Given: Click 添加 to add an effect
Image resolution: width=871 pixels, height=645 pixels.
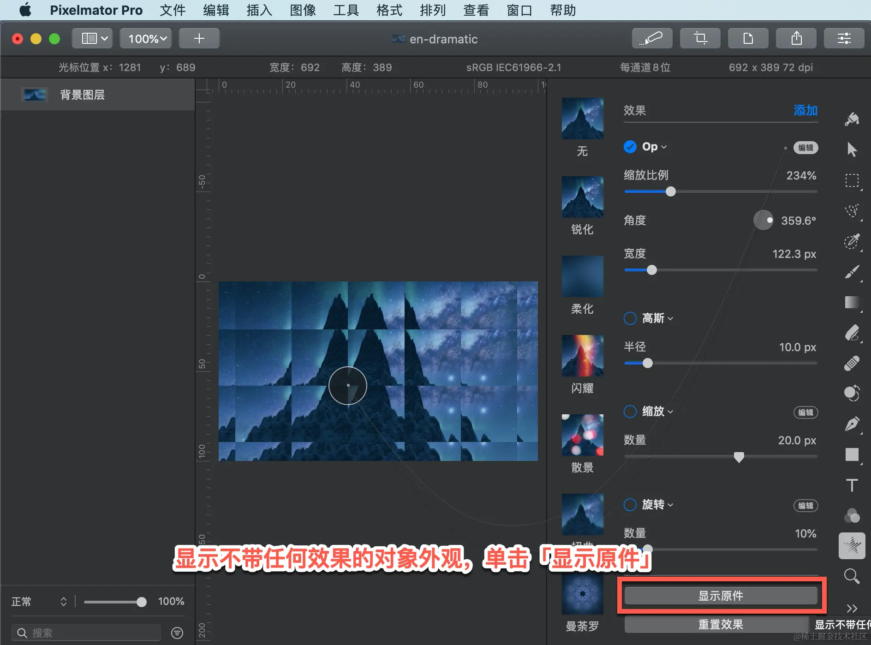Looking at the screenshot, I should click(x=805, y=110).
